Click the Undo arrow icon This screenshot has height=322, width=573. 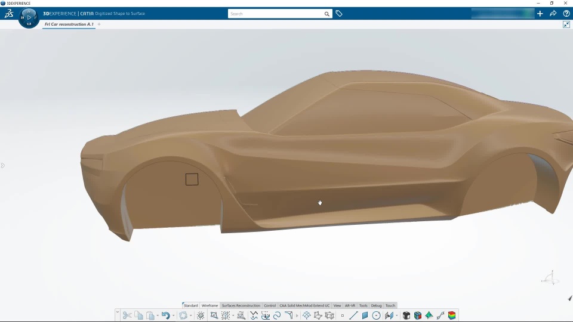pos(166,315)
